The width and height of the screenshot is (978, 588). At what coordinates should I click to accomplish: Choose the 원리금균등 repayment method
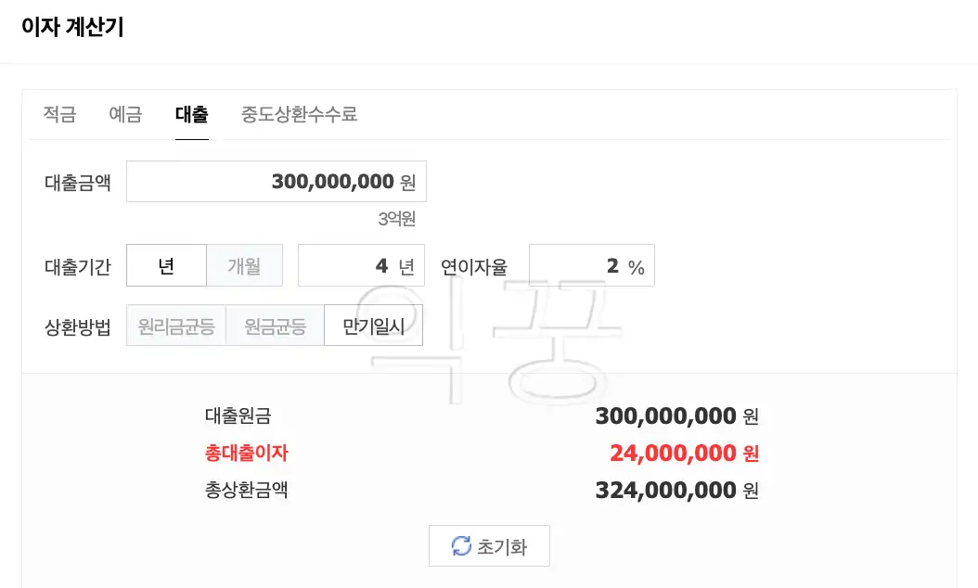tap(175, 325)
